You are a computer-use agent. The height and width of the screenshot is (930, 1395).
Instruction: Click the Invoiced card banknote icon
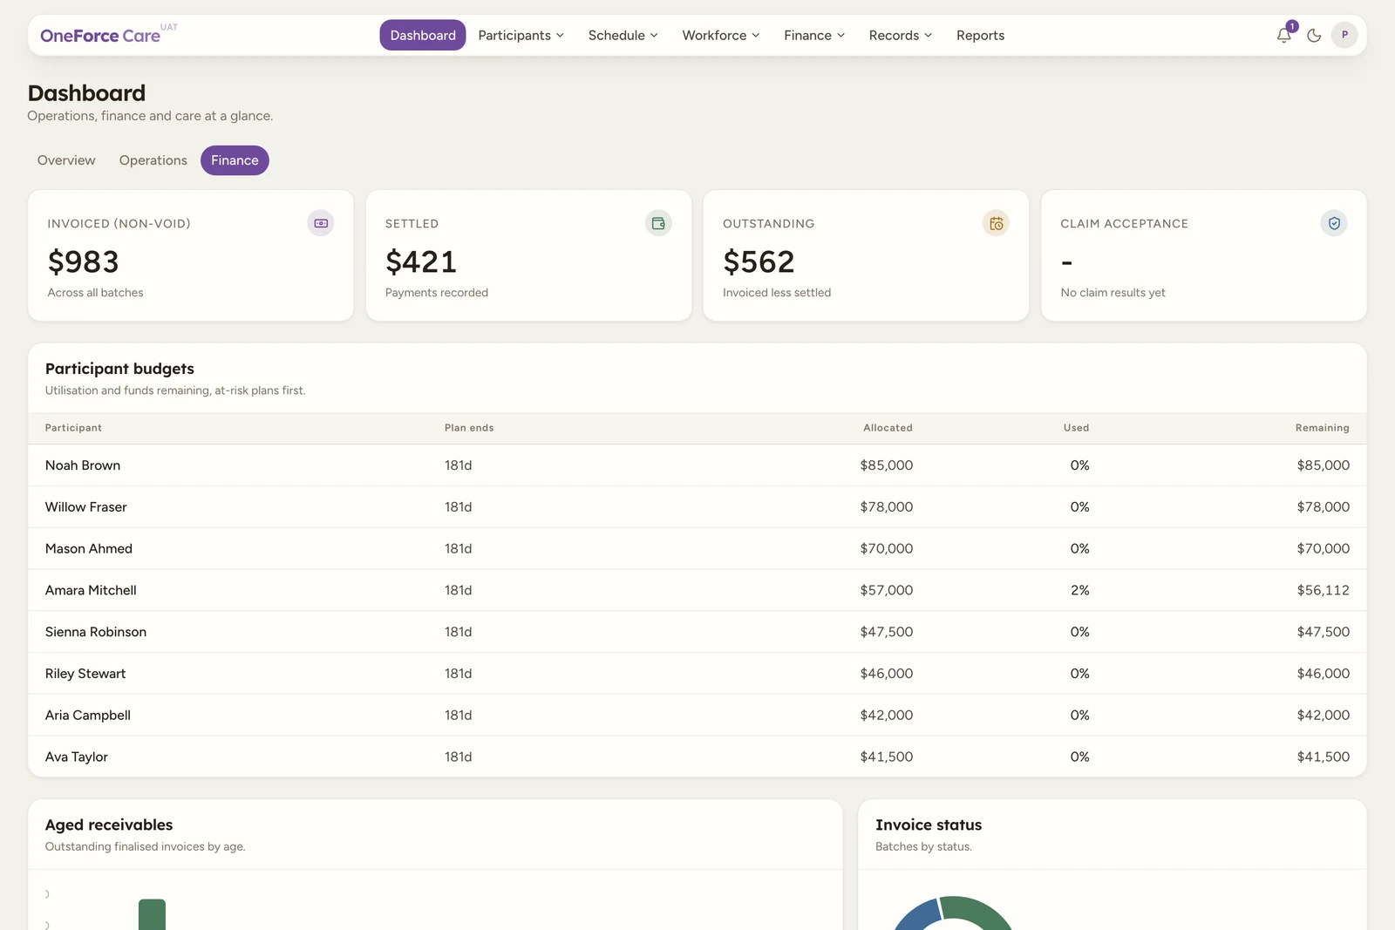click(x=321, y=223)
